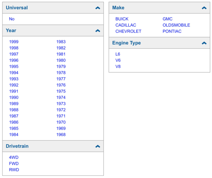Filter by 1976 model year
The width and height of the screenshot is (212, 178).
[61, 85]
